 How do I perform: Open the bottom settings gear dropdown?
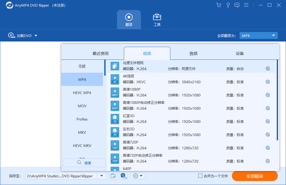(137, 176)
